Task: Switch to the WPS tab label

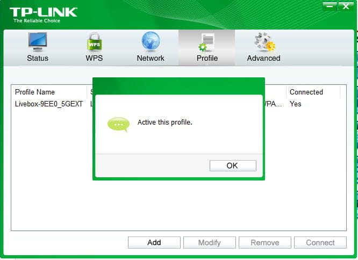Action: coord(94,58)
